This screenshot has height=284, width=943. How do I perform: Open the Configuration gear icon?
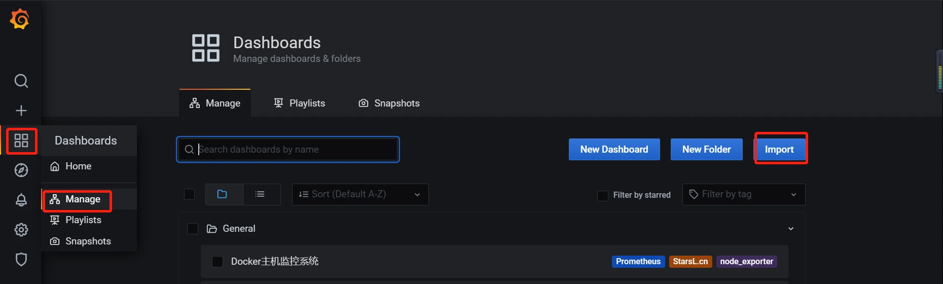(x=21, y=230)
